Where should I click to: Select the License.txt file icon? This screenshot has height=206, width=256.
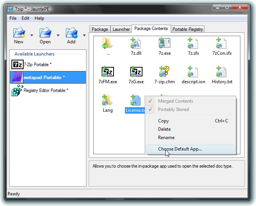tap(136, 100)
